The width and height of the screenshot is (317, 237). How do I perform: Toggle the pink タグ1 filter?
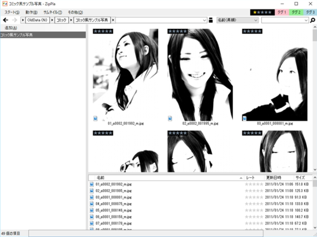point(282,12)
